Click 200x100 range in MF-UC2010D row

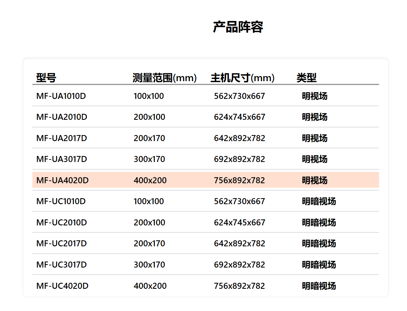149,223
